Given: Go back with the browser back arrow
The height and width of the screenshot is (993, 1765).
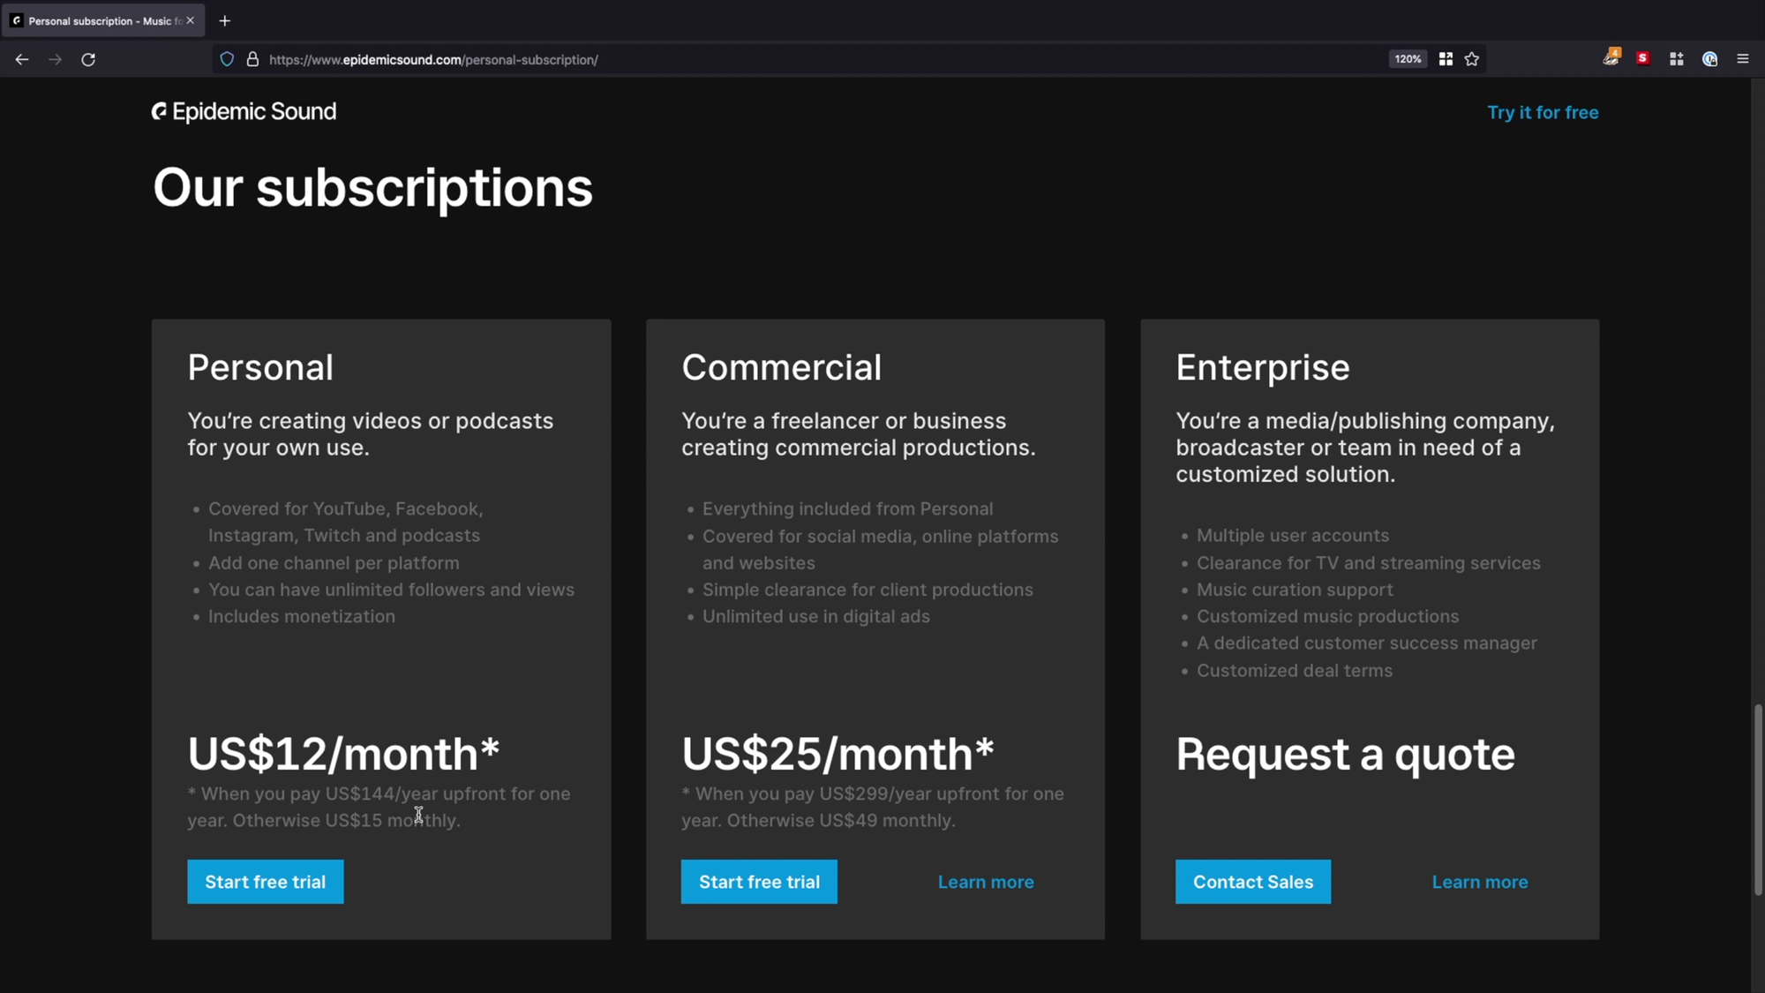Looking at the screenshot, I should [x=22, y=59].
